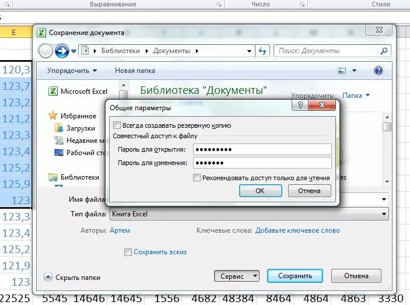Viewport: 410px width, 305px height.
Task: Click Добавьте ключевое слово
Action: point(297,230)
